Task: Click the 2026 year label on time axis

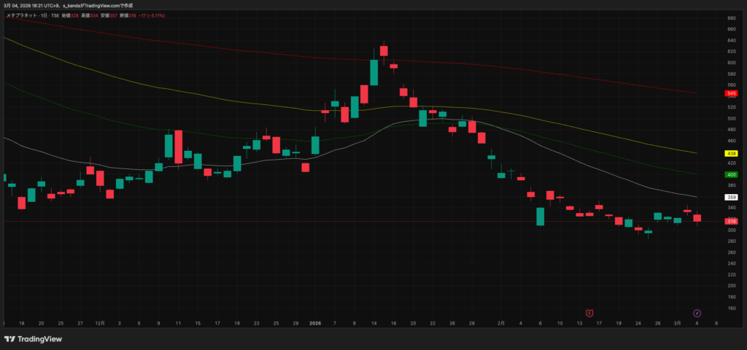Action: click(315, 322)
